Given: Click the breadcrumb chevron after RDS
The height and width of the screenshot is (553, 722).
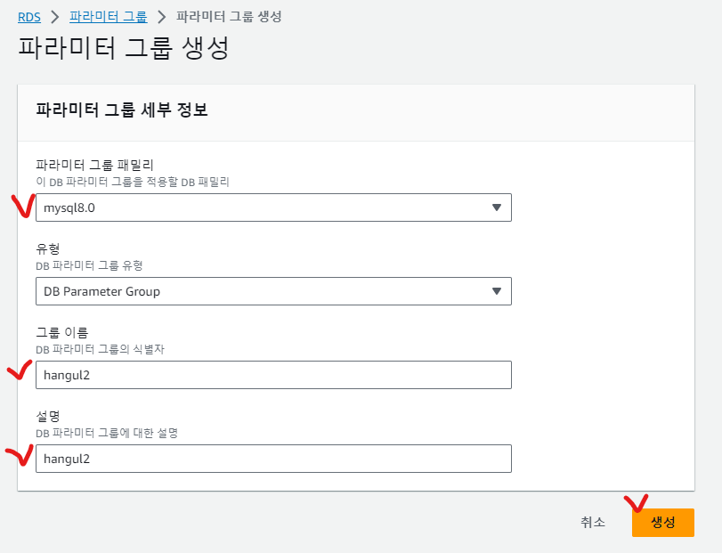Looking at the screenshot, I should (x=54, y=17).
